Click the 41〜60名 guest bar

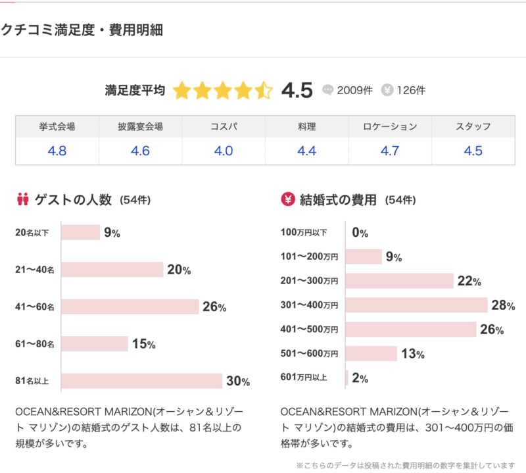tap(130, 307)
